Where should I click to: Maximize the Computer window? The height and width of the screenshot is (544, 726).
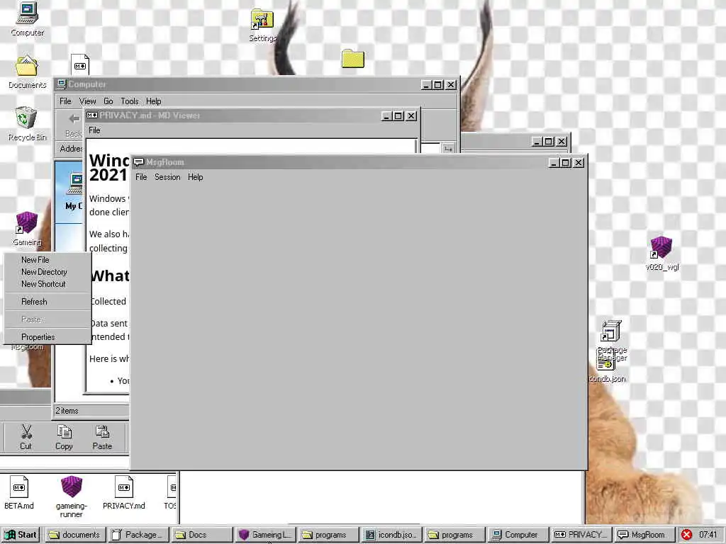coord(438,85)
